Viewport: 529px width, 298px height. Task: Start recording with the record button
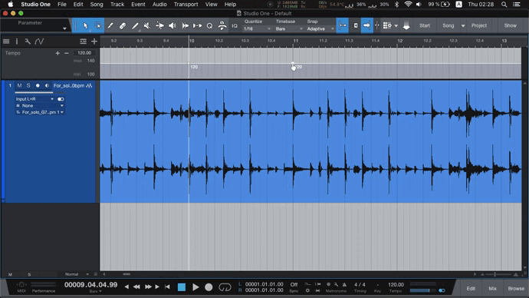coord(209,287)
